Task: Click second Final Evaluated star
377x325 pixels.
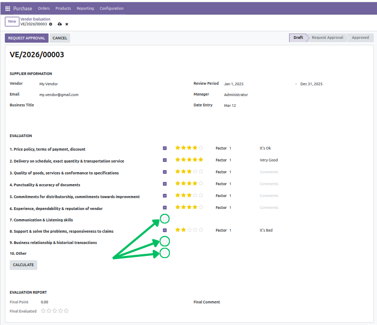Action: (49, 311)
